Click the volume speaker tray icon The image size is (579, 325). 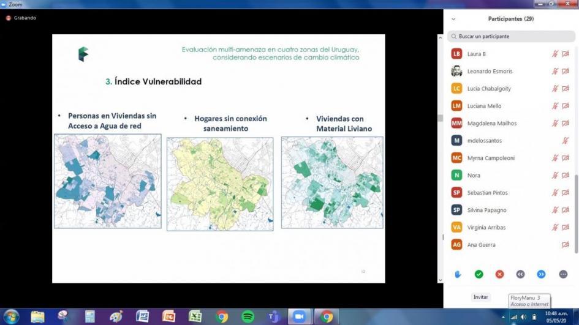pos(524,317)
